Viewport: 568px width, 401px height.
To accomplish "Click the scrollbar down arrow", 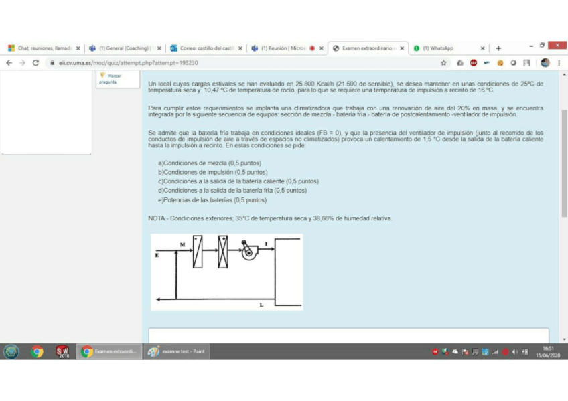I will tap(564, 339).
